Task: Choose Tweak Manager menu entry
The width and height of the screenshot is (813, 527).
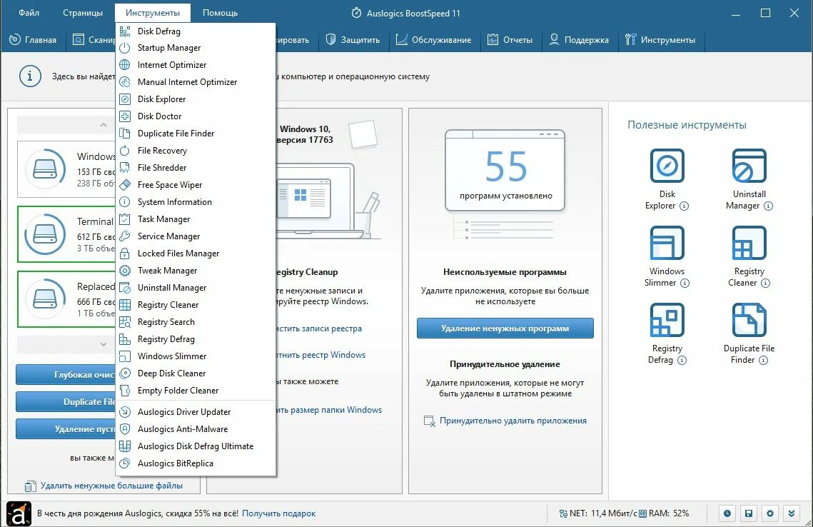Action: 195,270
